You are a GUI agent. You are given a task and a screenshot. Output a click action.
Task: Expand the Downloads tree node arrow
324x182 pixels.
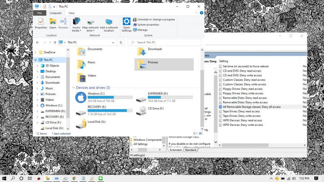point(37,83)
